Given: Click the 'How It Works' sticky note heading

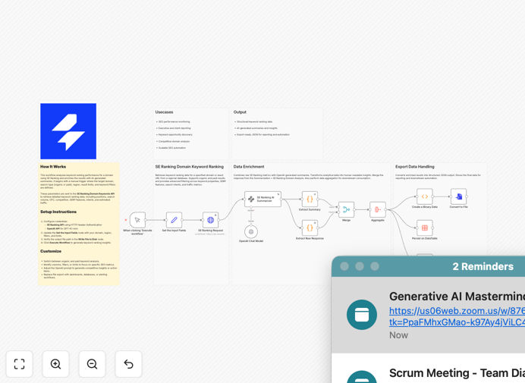Looking at the screenshot, I should [x=53, y=167].
